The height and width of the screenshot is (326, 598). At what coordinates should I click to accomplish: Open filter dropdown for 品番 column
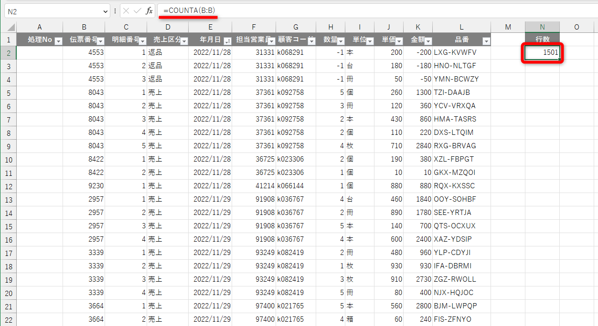tap(486, 41)
